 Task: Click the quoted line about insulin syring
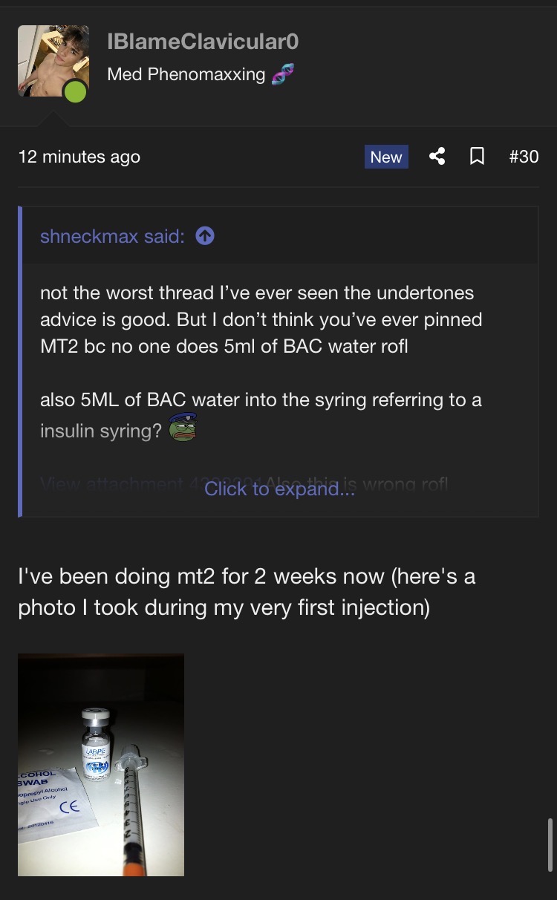[100, 431]
